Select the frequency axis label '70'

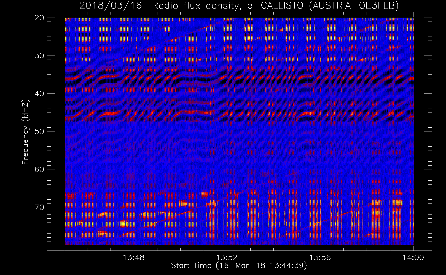(x=39, y=207)
